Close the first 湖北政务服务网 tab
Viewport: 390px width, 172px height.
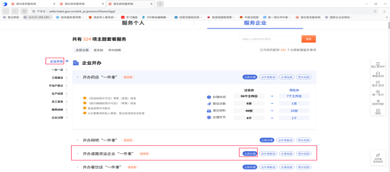pos(55,4)
